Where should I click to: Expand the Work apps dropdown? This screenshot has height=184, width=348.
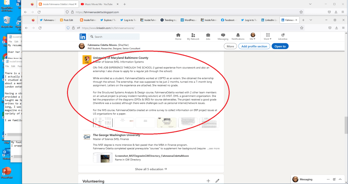[x=268, y=36]
